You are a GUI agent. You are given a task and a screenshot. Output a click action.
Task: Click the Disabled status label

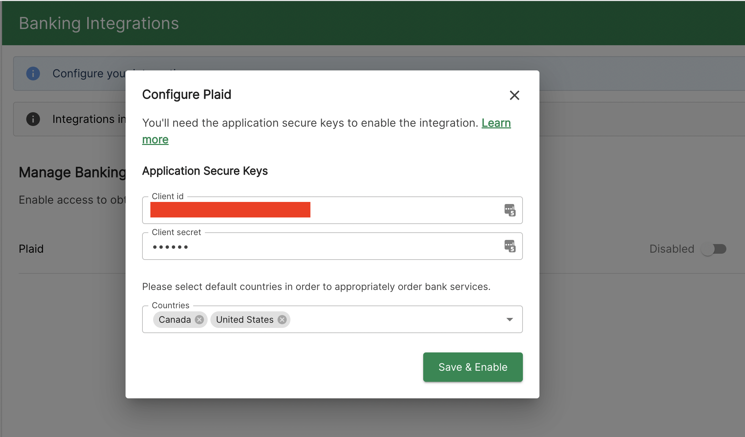pyautogui.click(x=672, y=249)
